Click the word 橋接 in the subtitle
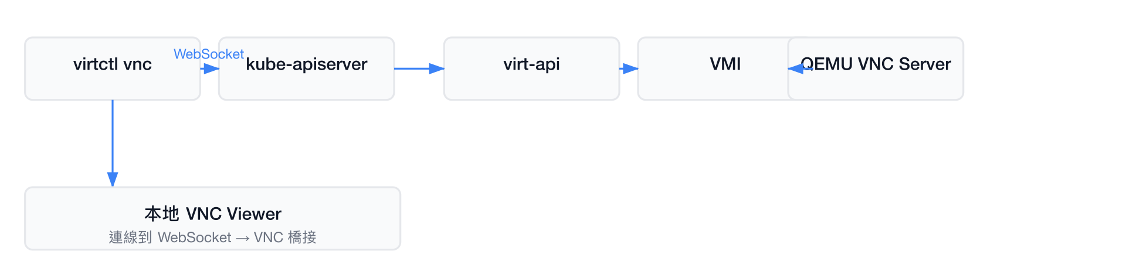This screenshot has height=275, width=1126. 302,237
